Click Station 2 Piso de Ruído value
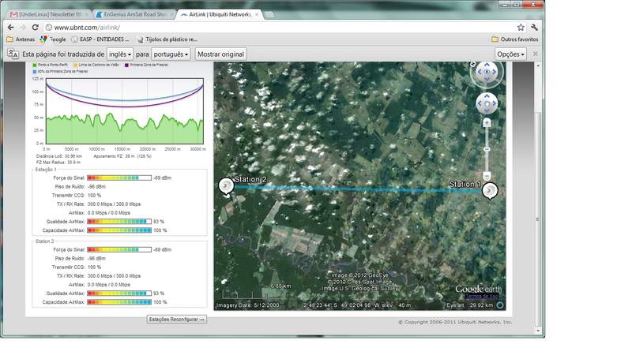The width and height of the screenshot is (632, 359). tap(96, 259)
